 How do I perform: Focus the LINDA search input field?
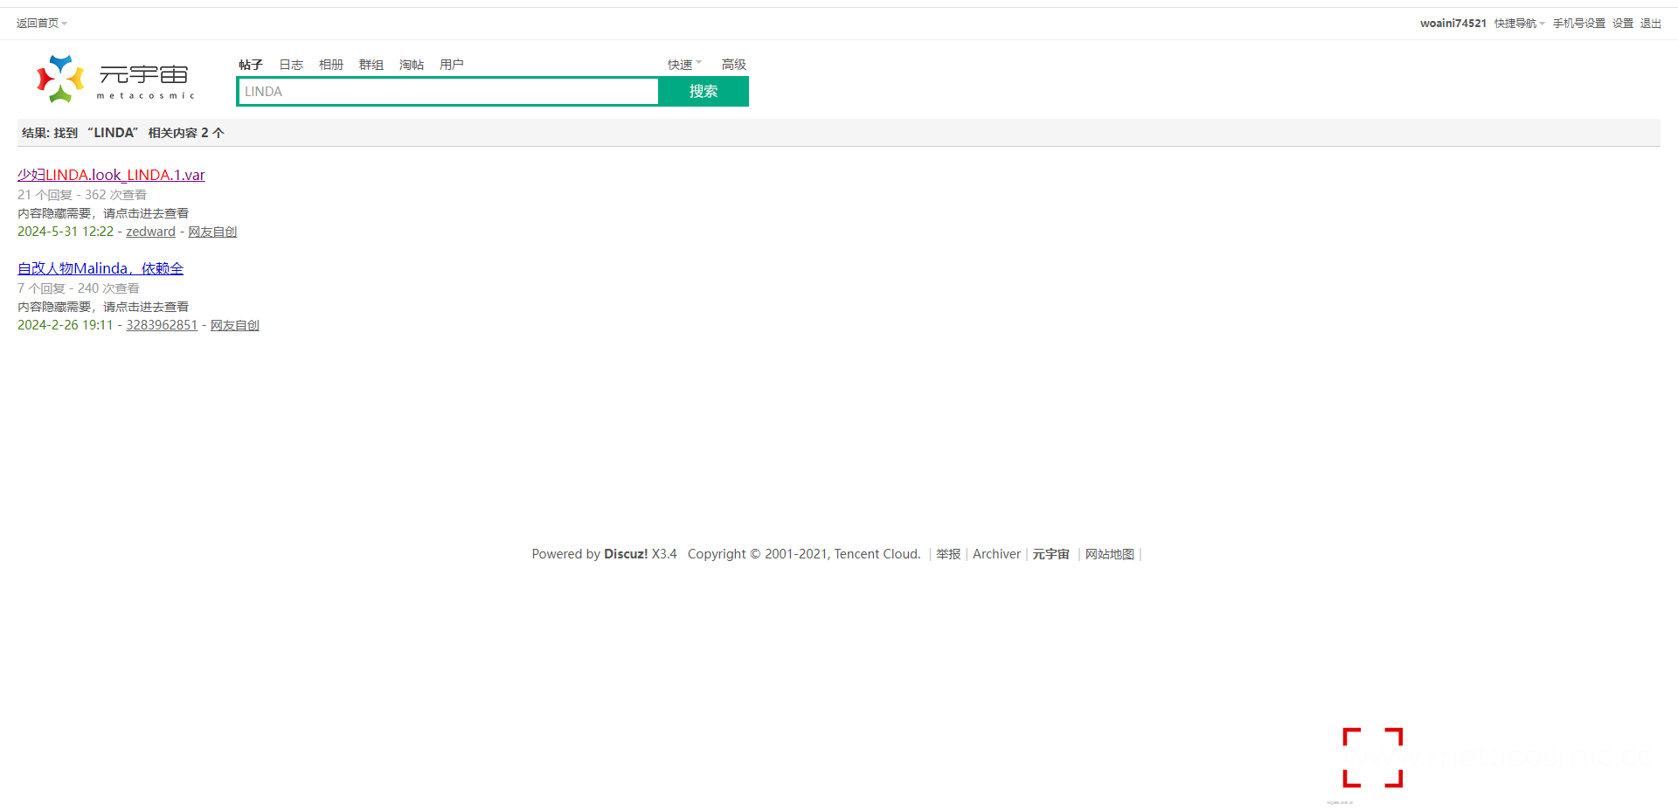pos(448,92)
